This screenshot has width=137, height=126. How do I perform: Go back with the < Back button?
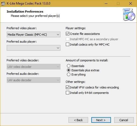[78, 120]
